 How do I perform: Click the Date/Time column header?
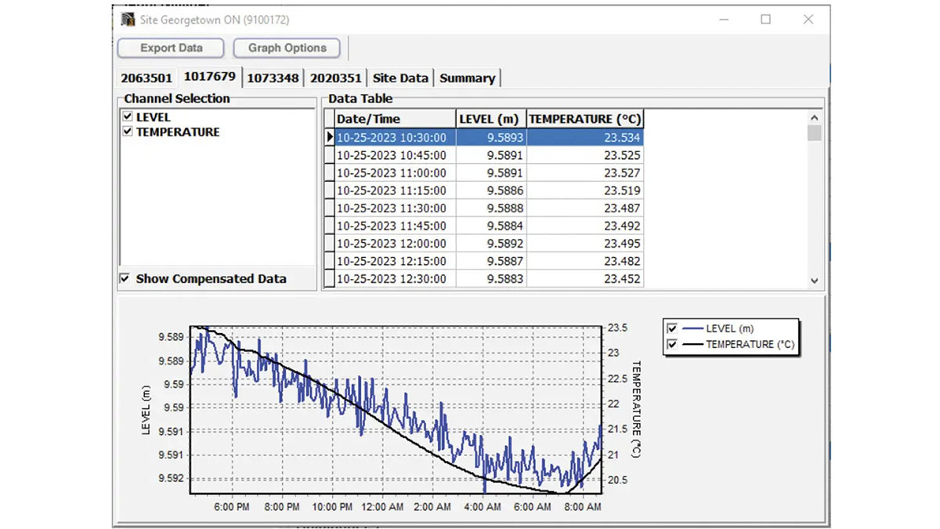tap(395, 119)
